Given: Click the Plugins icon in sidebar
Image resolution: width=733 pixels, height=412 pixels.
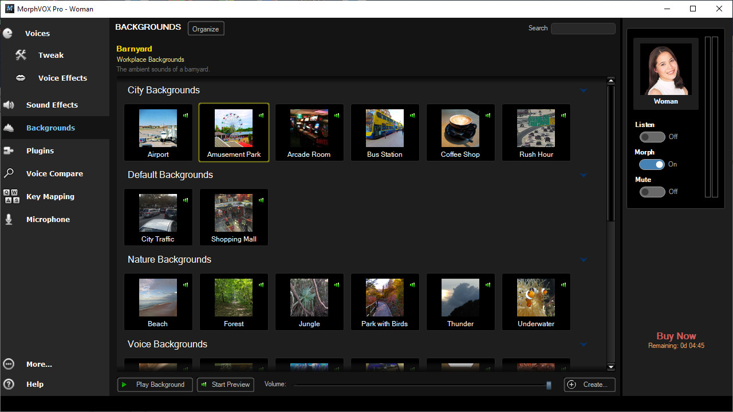Looking at the screenshot, I should [x=9, y=150].
